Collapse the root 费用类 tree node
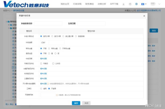The image size is (165, 109). pyautogui.click(x=6, y=22)
